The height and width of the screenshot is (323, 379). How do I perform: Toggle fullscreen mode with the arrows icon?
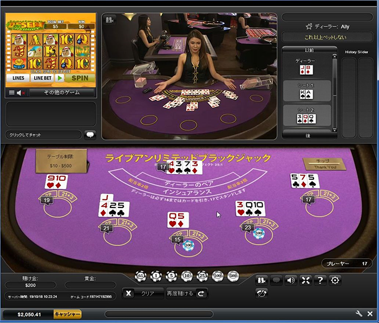306,280
